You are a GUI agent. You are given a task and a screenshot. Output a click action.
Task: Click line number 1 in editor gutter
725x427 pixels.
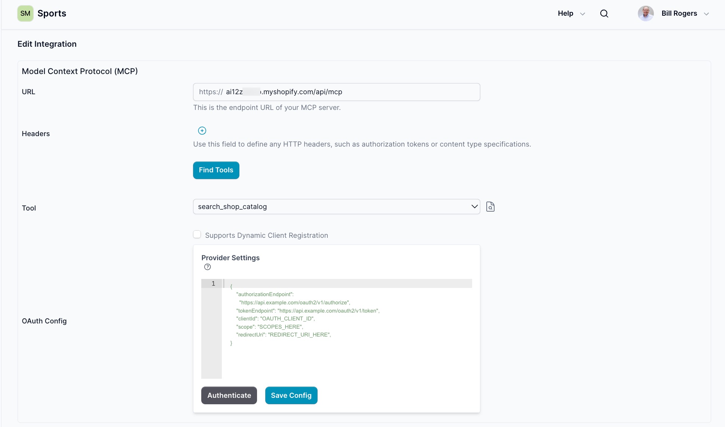[213, 283]
